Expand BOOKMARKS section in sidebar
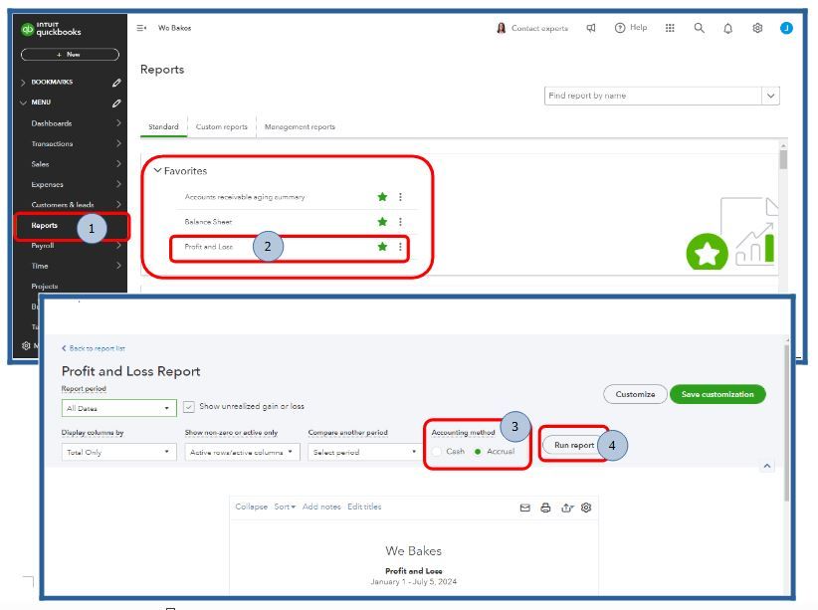This screenshot has height=610, width=818. [x=23, y=83]
